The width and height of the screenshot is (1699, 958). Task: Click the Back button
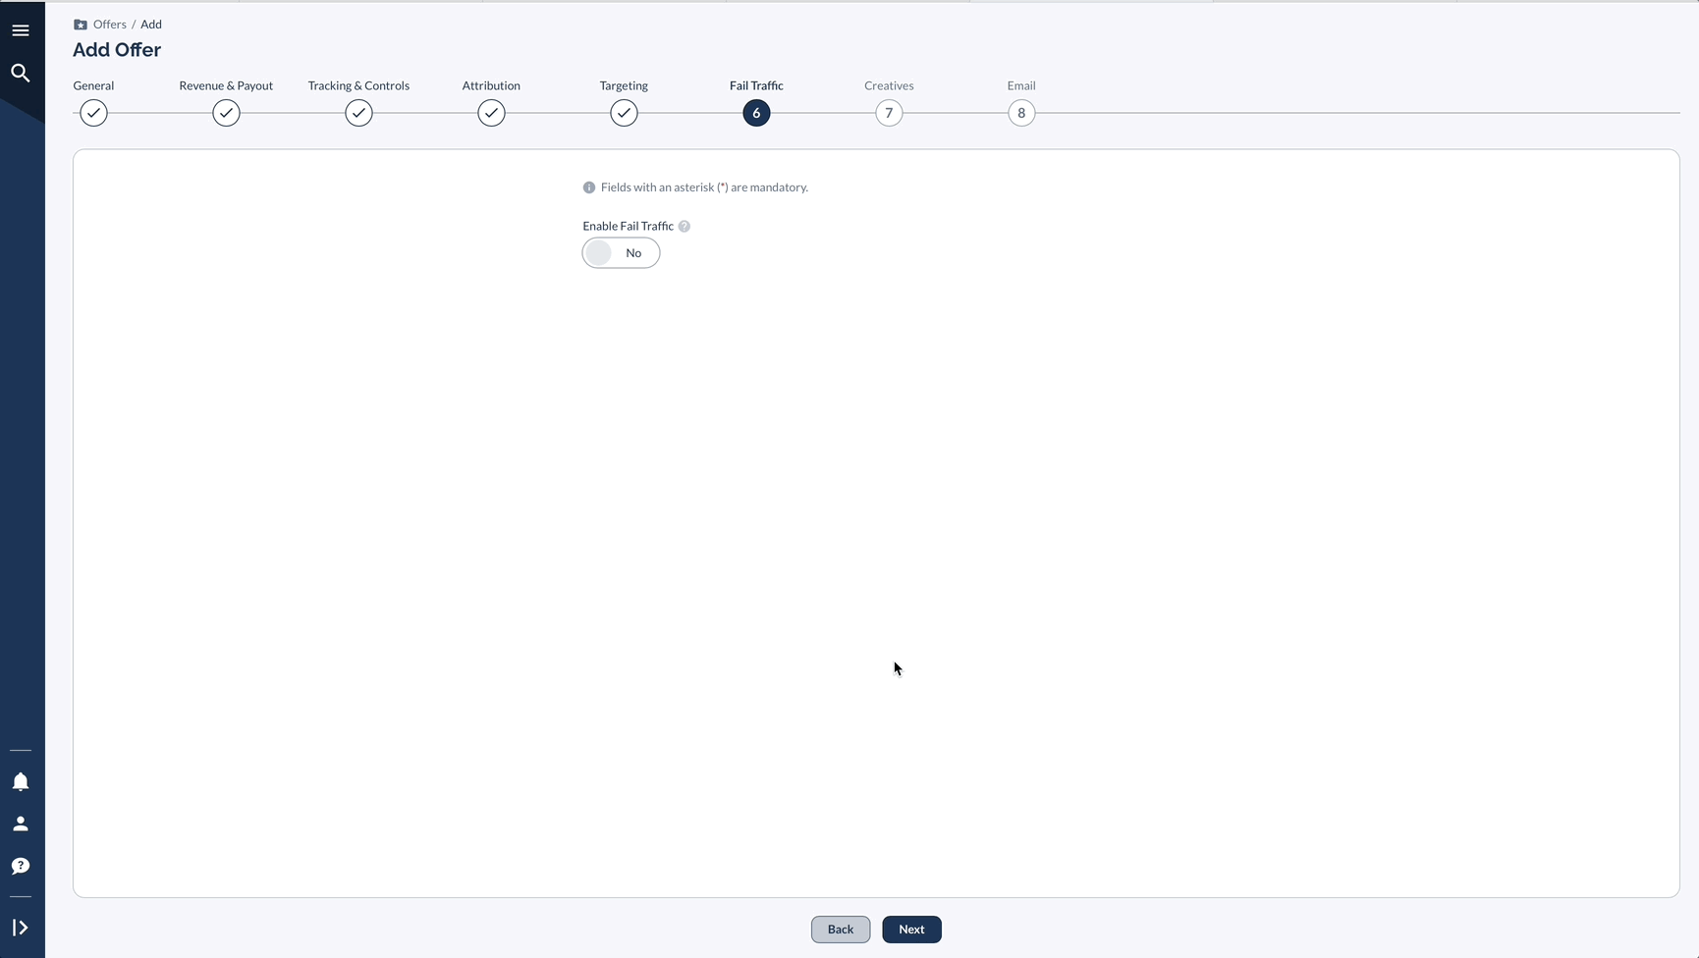pyautogui.click(x=840, y=929)
